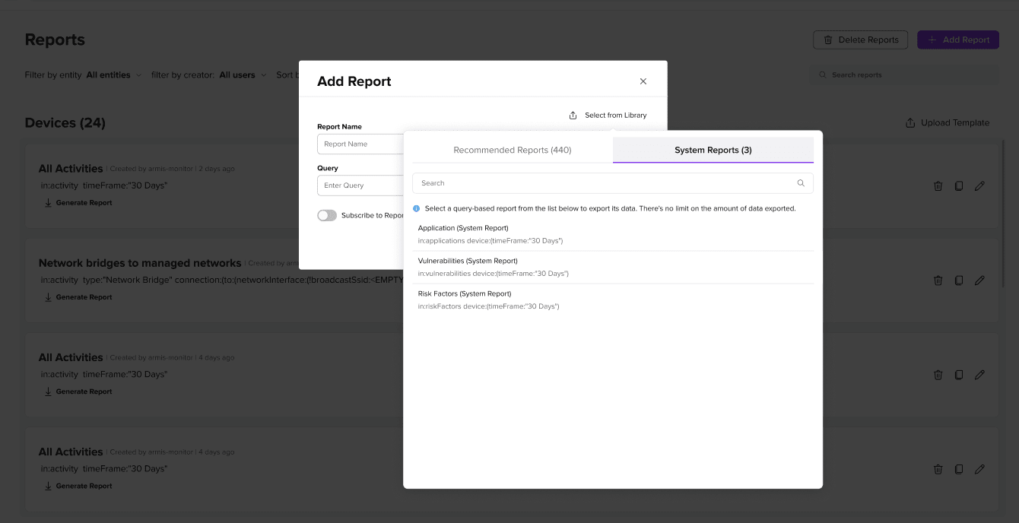The height and width of the screenshot is (523, 1019).
Task: Generate Report for first All Activities
Action: click(x=78, y=203)
